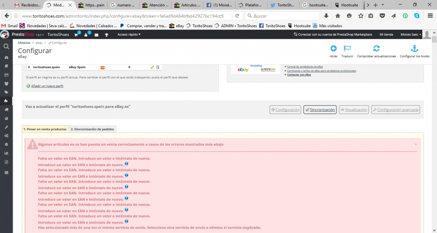Open the Central de vendedores de eBay link
The image size is (437, 233).
coord(305,67)
